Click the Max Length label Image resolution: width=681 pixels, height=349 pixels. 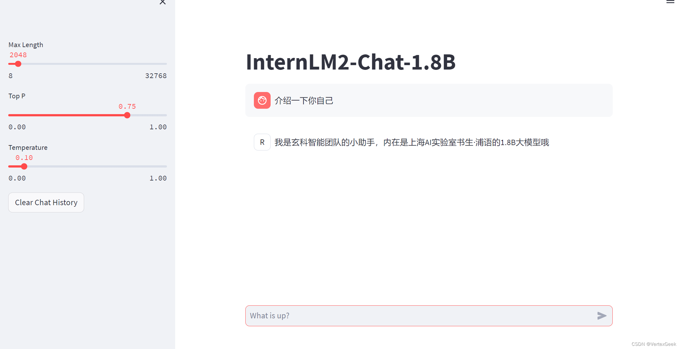point(26,45)
